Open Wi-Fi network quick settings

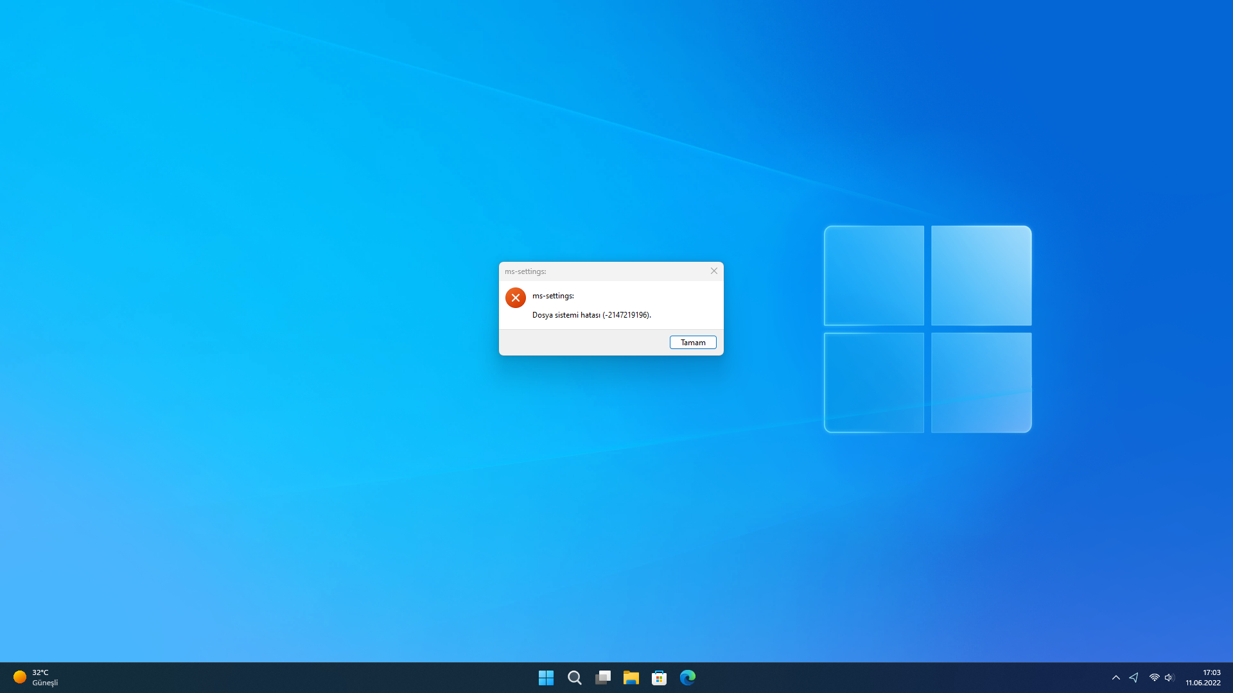coord(1154,678)
